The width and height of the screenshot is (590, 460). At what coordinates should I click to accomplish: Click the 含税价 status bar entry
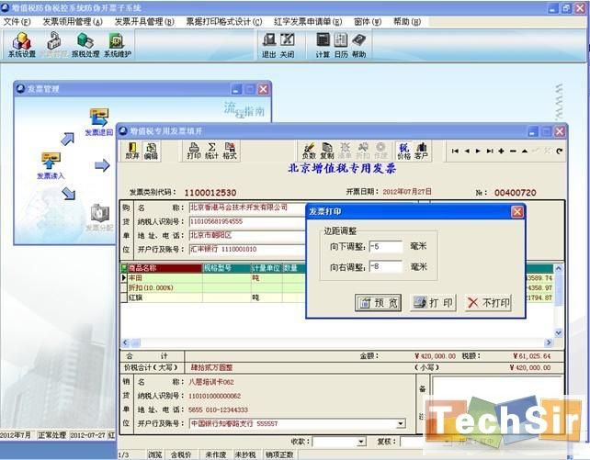click(x=181, y=454)
